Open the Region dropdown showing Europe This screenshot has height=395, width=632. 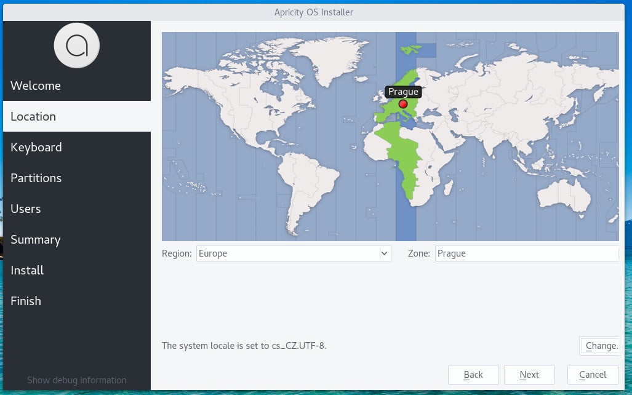pyautogui.click(x=294, y=253)
